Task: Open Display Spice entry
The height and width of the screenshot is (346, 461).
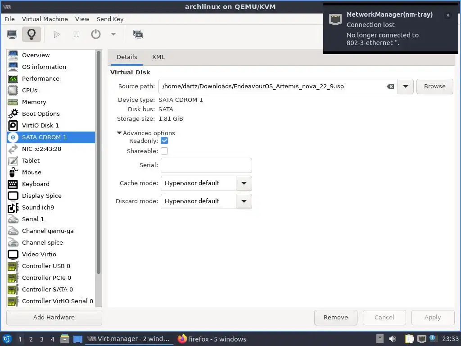Action: click(51, 196)
